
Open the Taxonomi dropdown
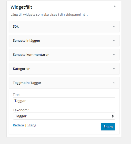[64, 116]
